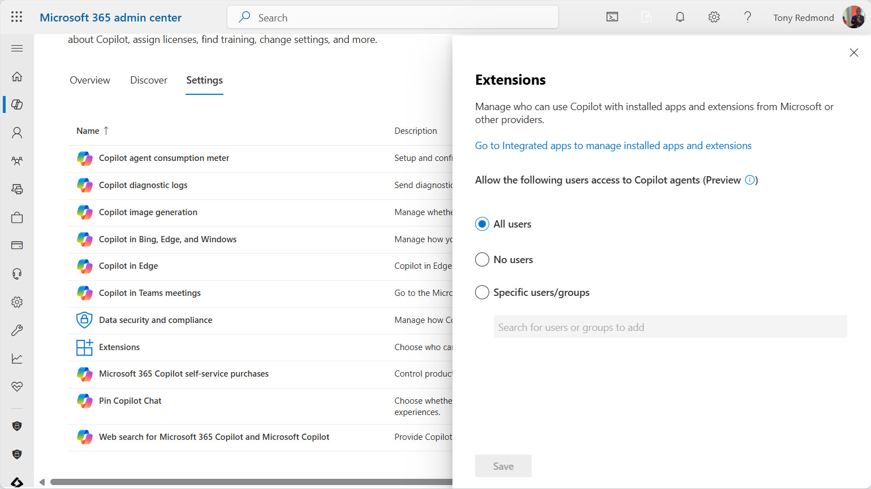Open Billing card icon in the sidebar
This screenshot has width=871, height=489.
pyautogui.click(x=17, y=246)
